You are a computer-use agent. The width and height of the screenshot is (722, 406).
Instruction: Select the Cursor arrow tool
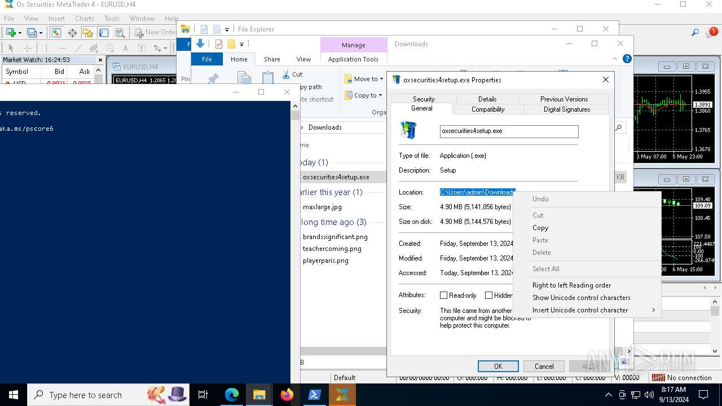11,48
